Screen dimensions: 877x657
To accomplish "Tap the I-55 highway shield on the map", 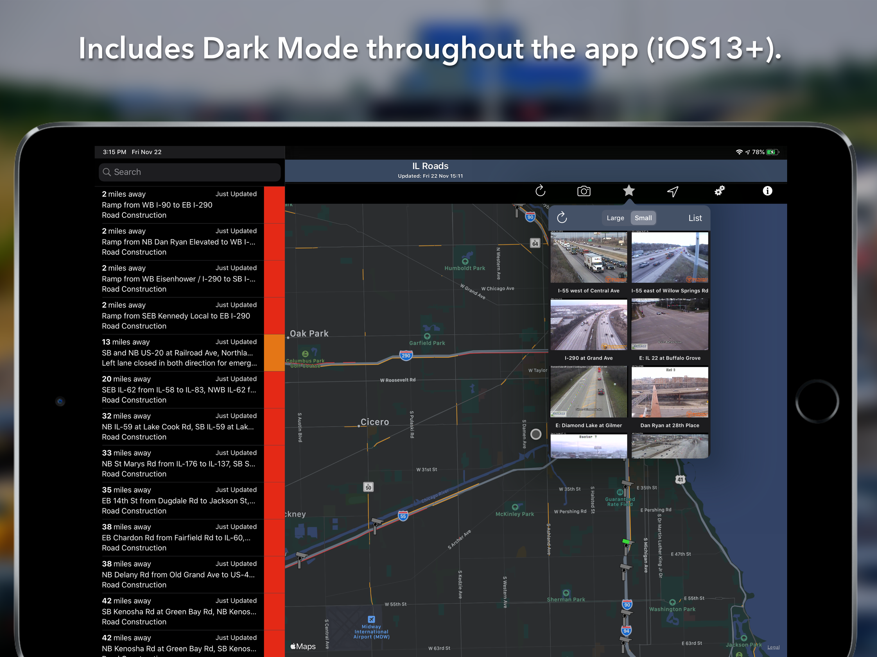I will (x=403, y=516).
